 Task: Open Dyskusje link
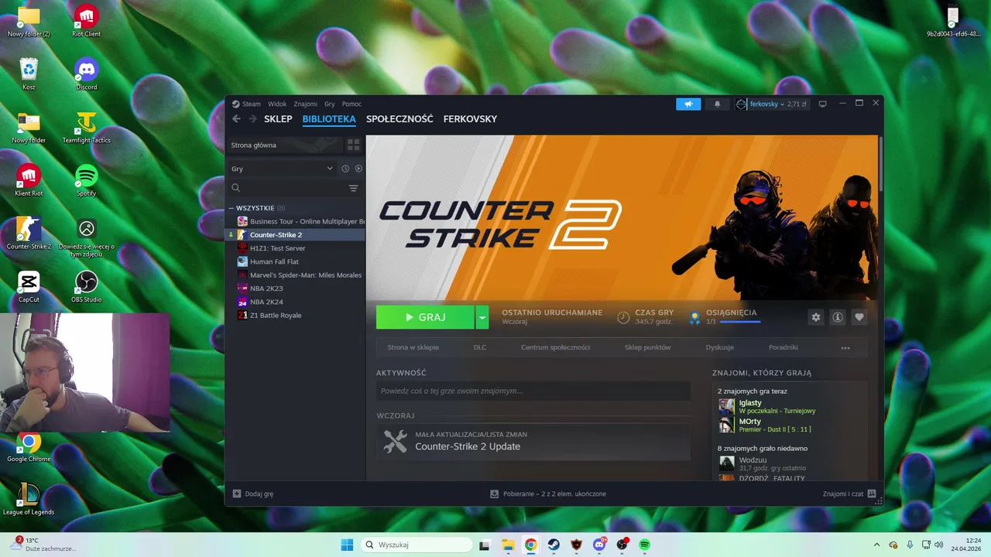click(720, 347)
